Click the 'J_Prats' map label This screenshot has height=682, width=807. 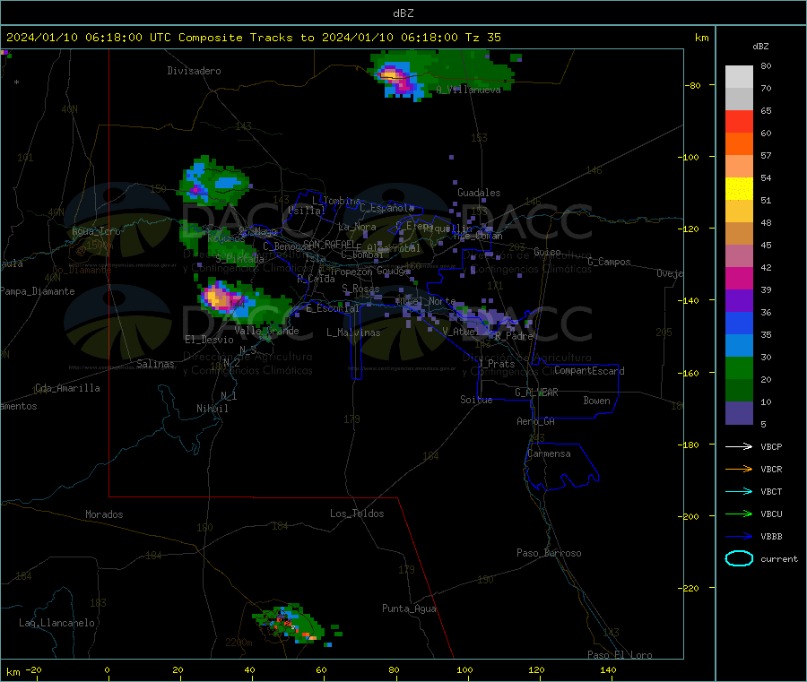(x=496, y=364)
